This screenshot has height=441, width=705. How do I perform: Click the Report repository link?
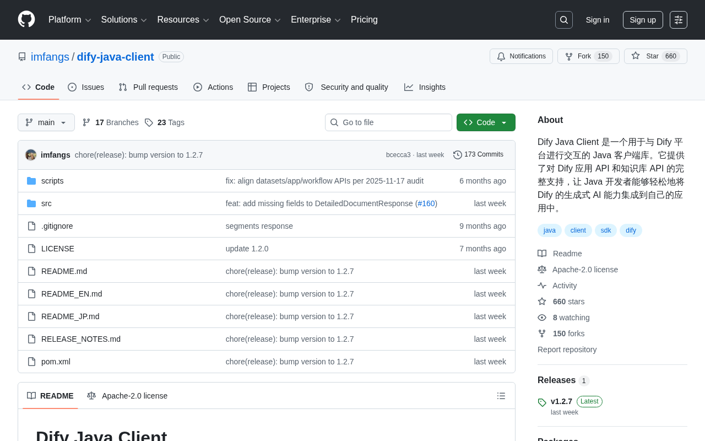[x=567, y=349]
